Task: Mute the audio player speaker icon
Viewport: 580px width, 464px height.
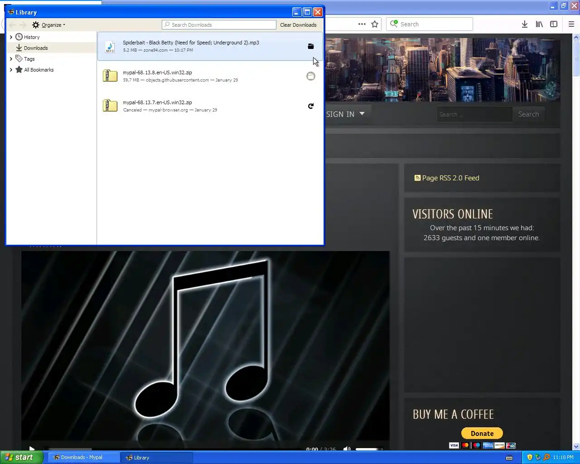Action: point(347,449)
